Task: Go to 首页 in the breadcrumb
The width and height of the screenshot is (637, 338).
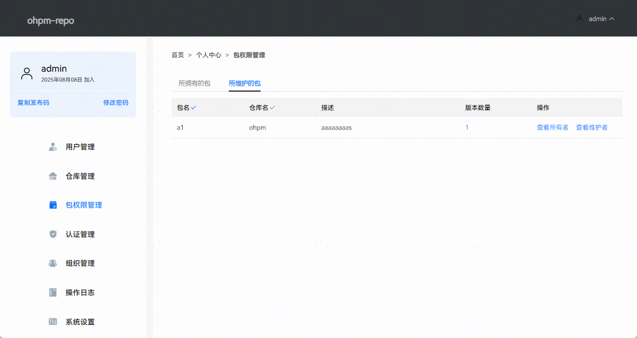Action: click(177, 55)
